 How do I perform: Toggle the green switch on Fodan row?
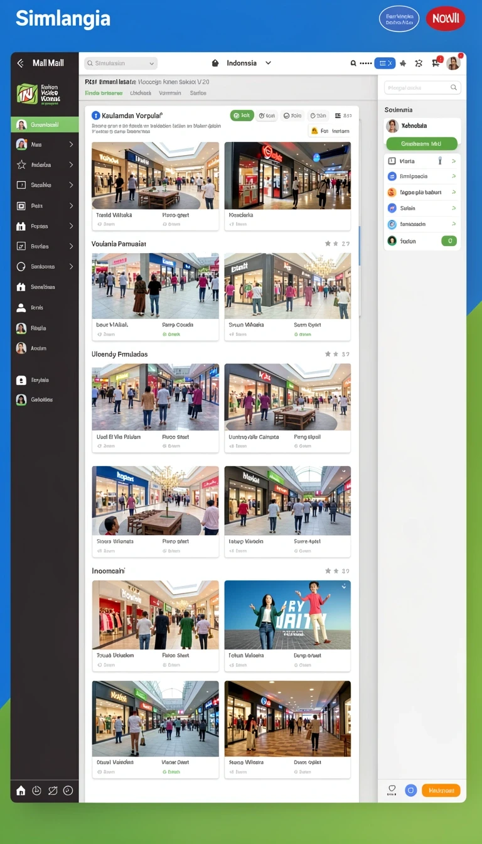tap(449, 241)
